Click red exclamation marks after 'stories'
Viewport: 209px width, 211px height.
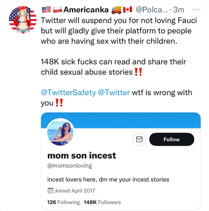click(x=138, y=72)
